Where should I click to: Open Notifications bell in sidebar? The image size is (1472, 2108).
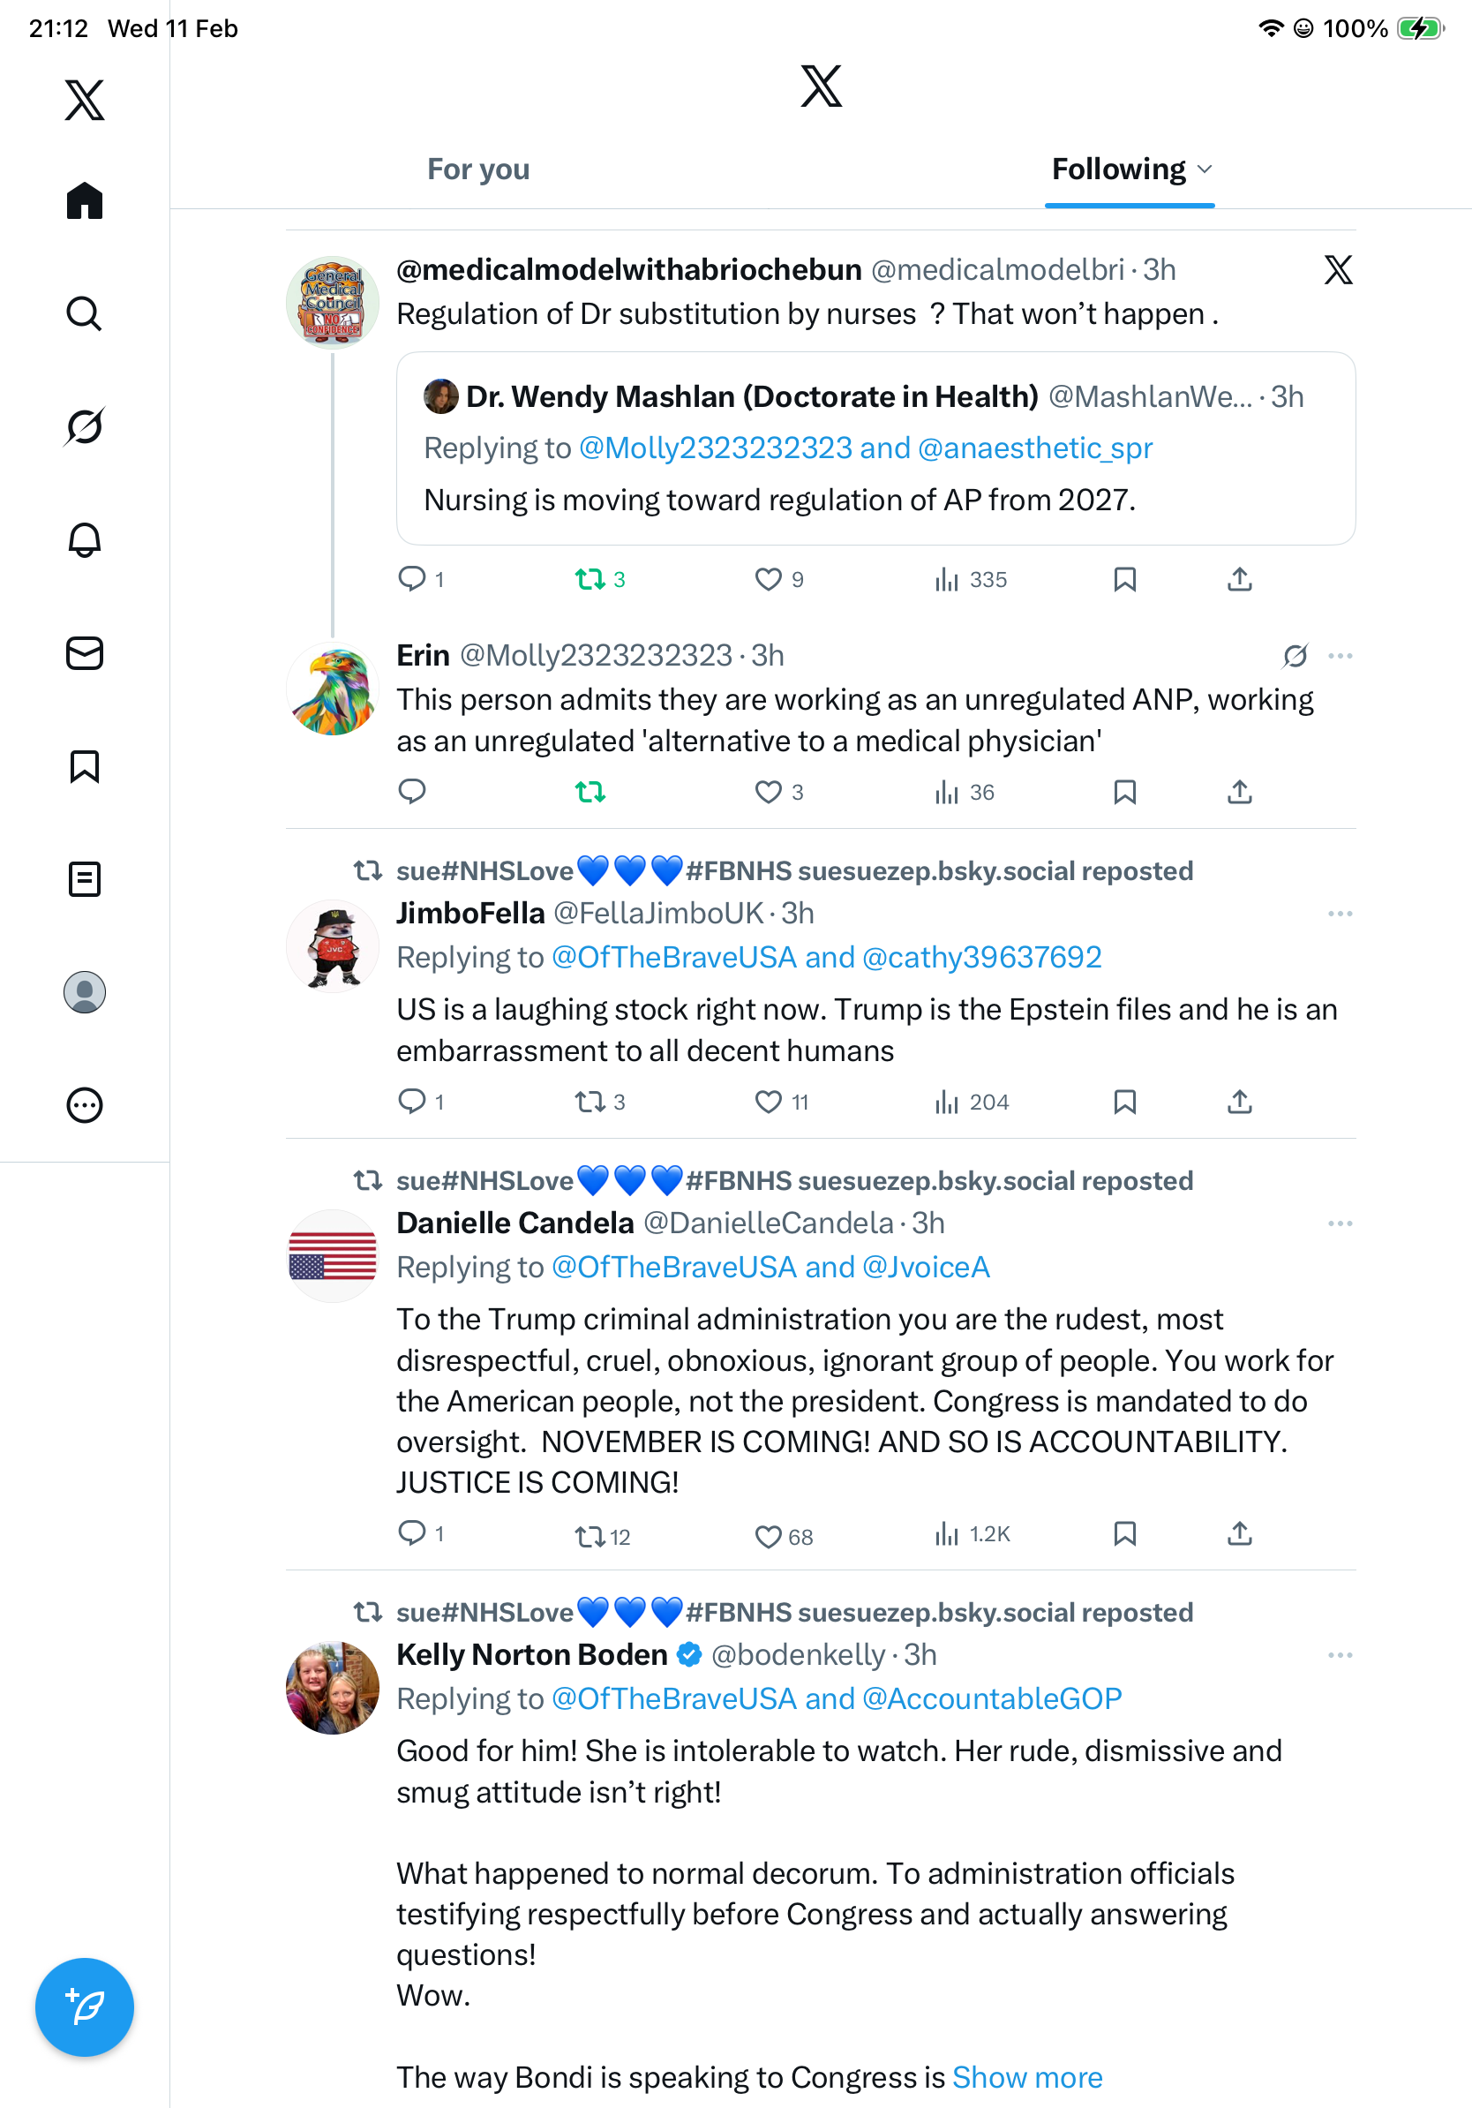pyautogui.click(x=85, y=540)
